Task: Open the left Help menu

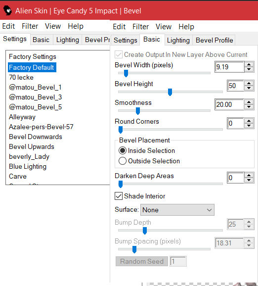Action: coord(76,27)
